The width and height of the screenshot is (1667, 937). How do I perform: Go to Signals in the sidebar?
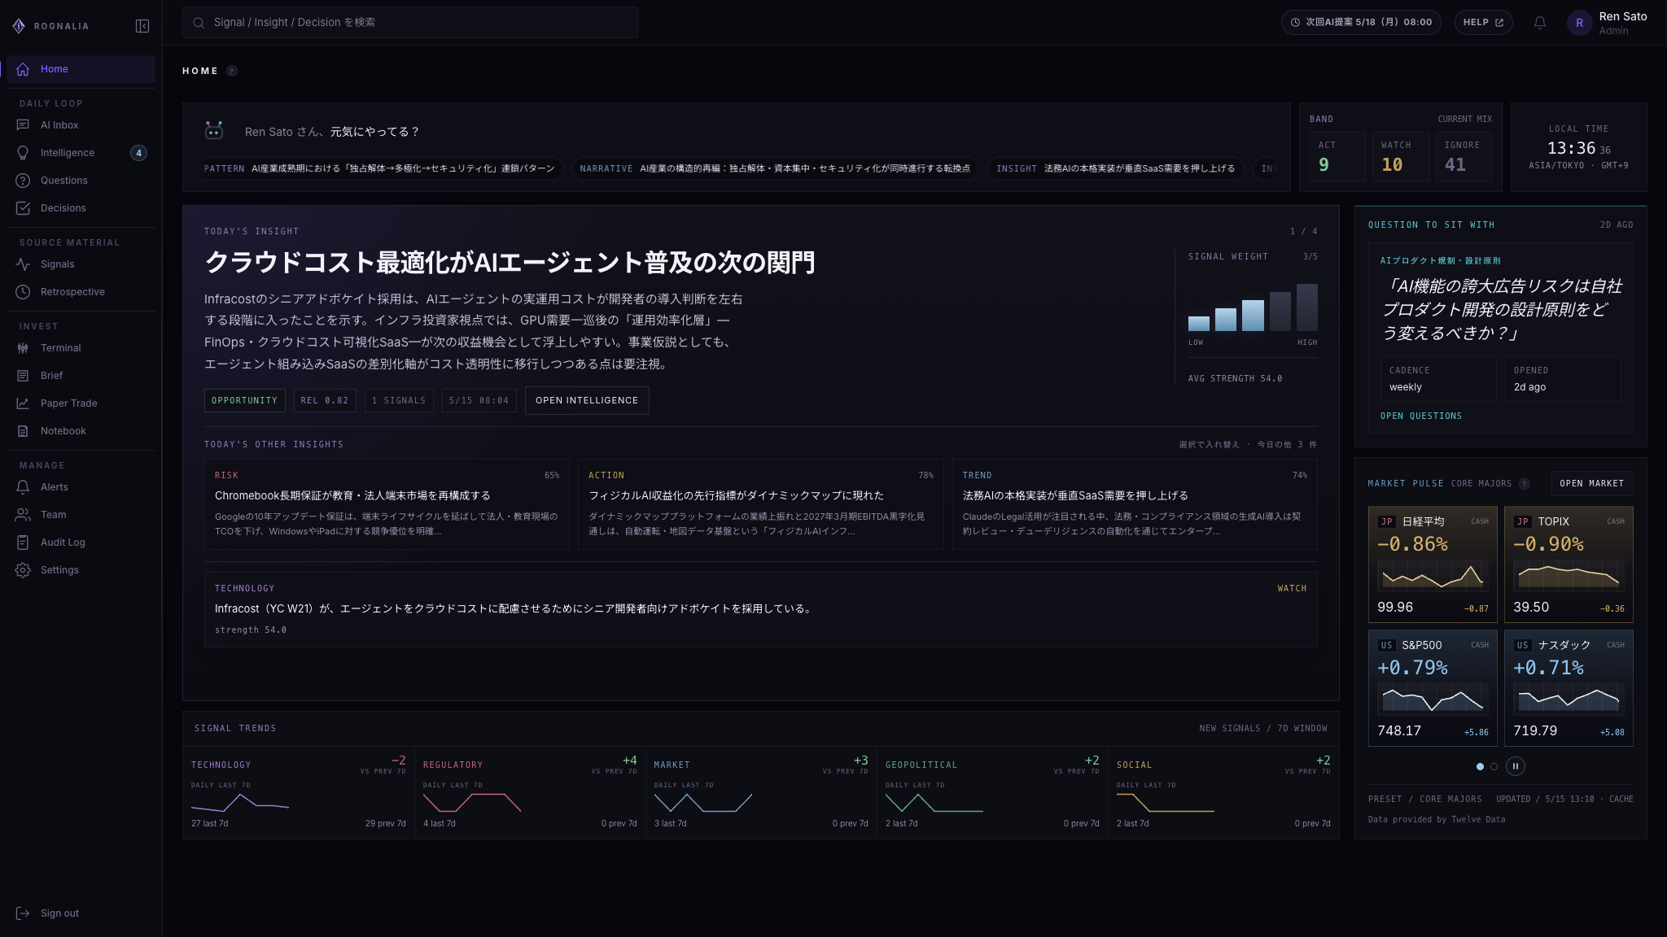tap(81, 264)
